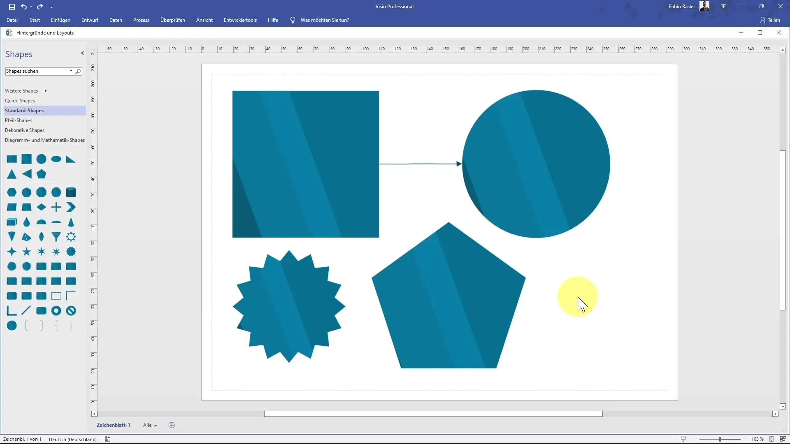Choose the unfilled rectangle frame shape

[56, 296]
